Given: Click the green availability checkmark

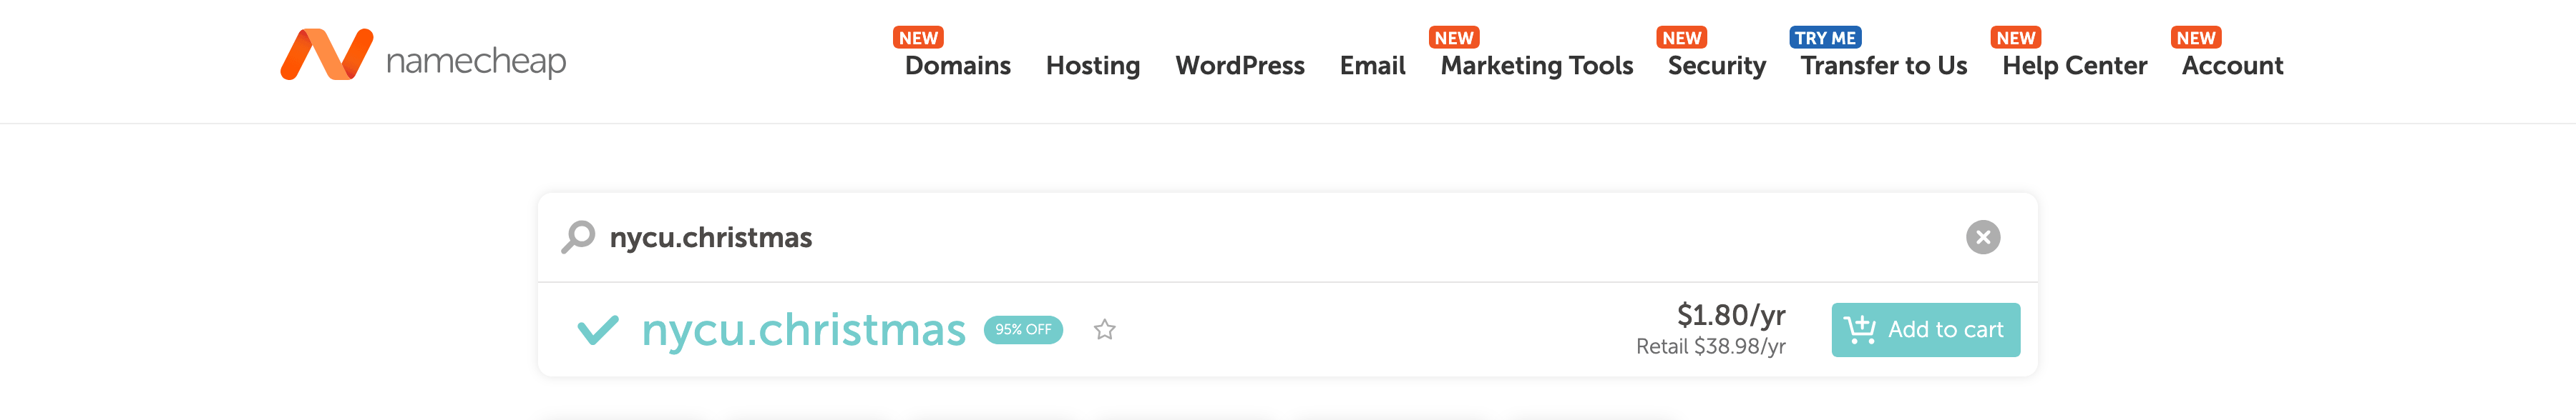Looking at the screenshot, I should click(598, 329).
